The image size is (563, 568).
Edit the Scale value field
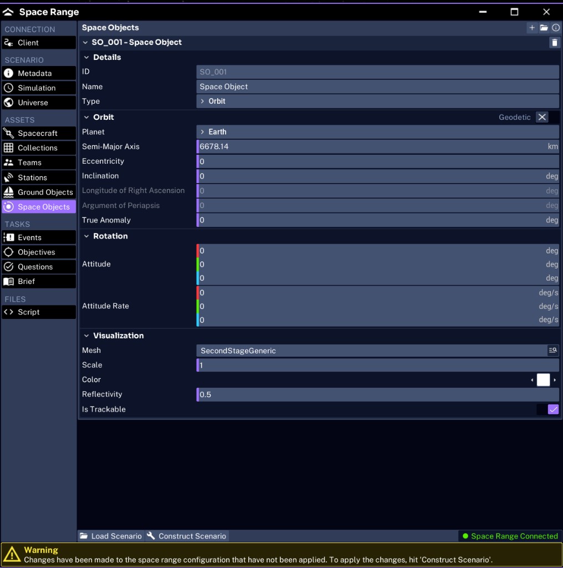coord(378,365)
